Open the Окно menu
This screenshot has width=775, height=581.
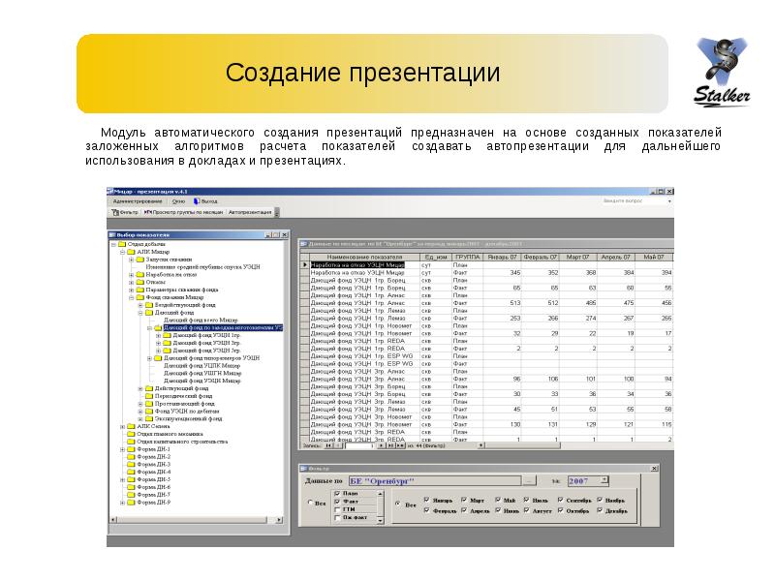179,200
